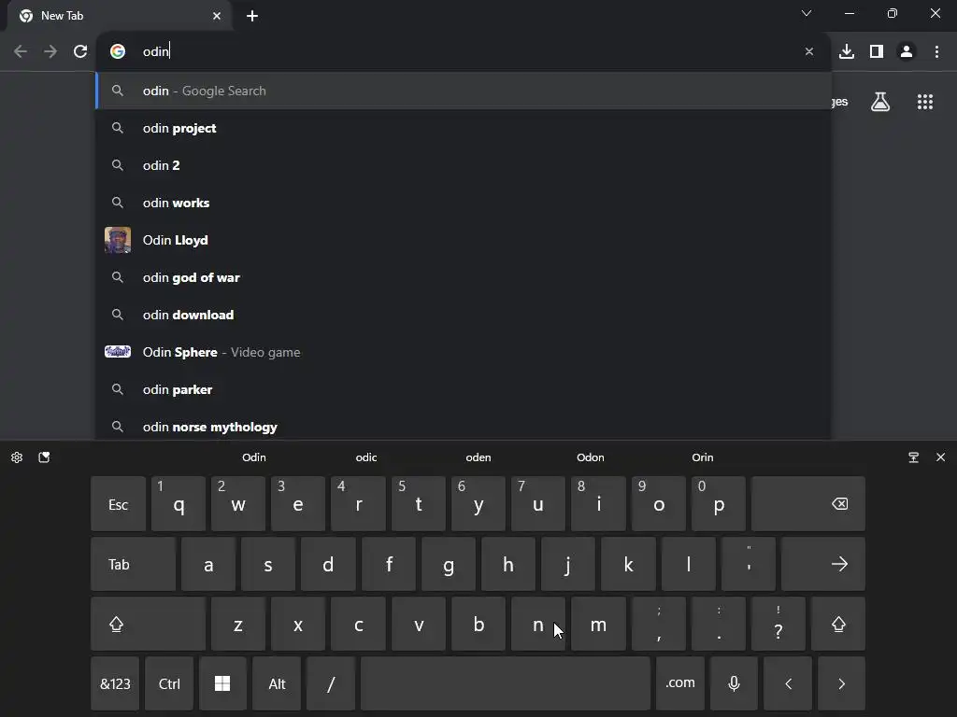Choose Odin Sphere video game suggestion
Viewport: 957px width, 717px height.
click(x=464, y=352)
